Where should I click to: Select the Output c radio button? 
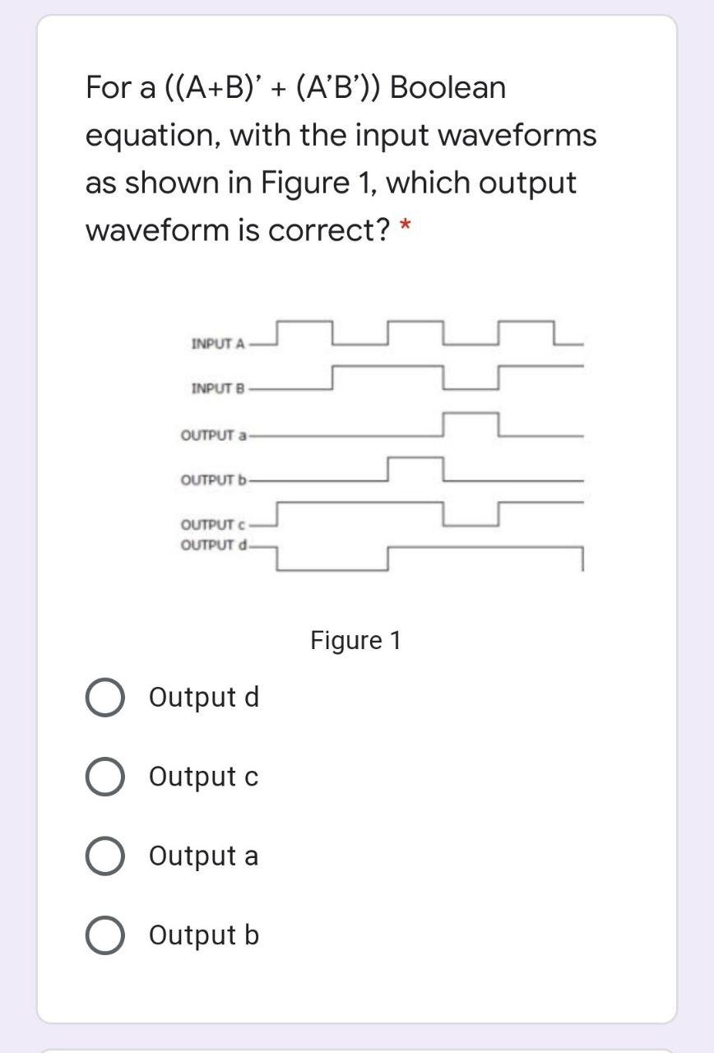pos(105,777)
